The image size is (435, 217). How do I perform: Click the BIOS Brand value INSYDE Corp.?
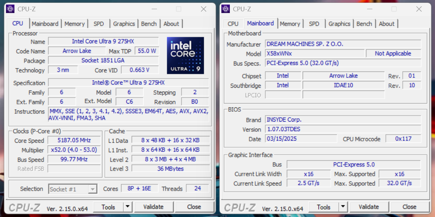(x=343, y=120)
